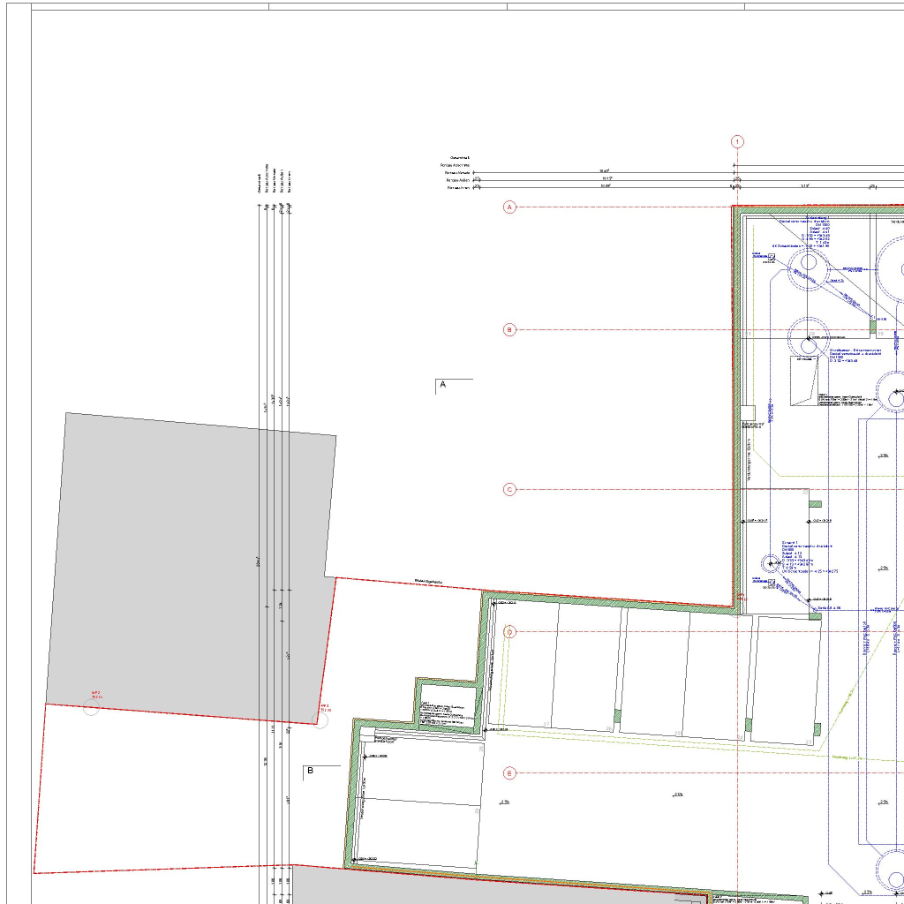Click section marker A flag

pyautogui.click(x=443, y=385)
